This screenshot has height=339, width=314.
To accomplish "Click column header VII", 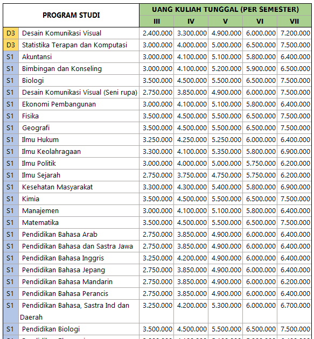I will click(x=294, y=21).
